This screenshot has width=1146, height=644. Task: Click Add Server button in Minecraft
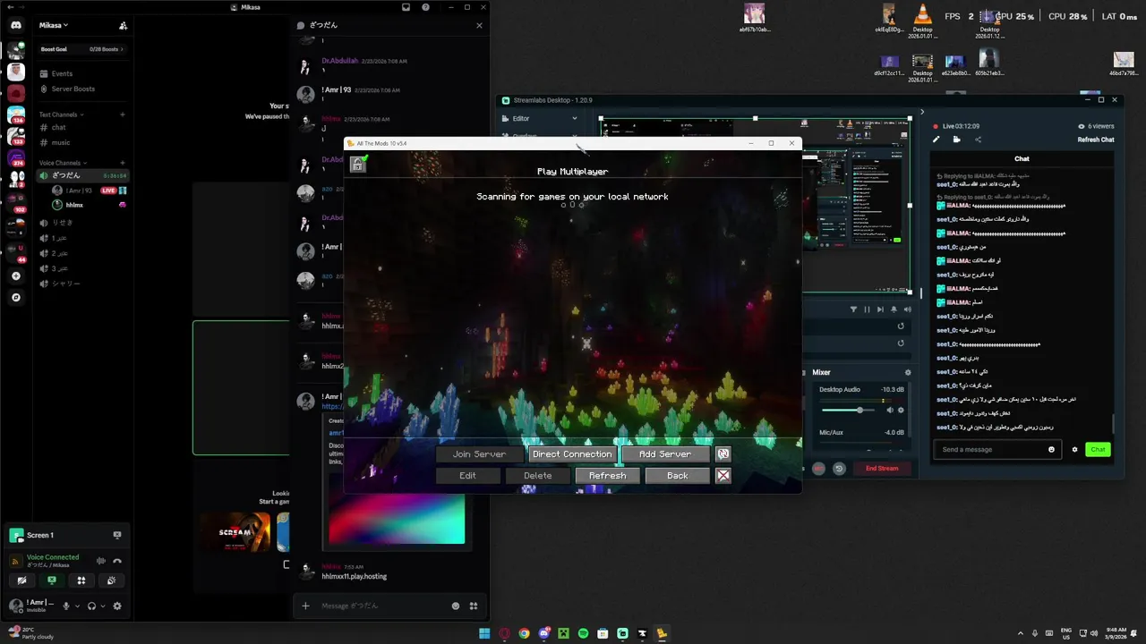665,454
